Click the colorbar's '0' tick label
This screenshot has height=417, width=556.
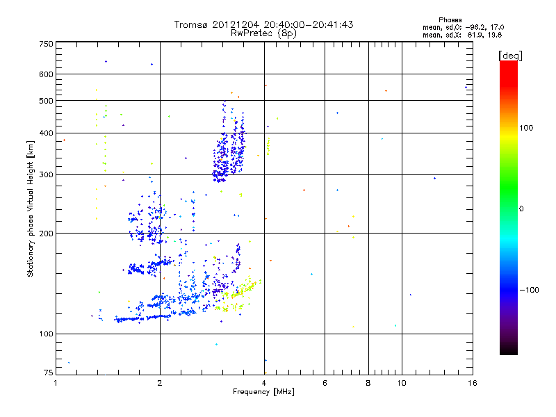(521, 209)
